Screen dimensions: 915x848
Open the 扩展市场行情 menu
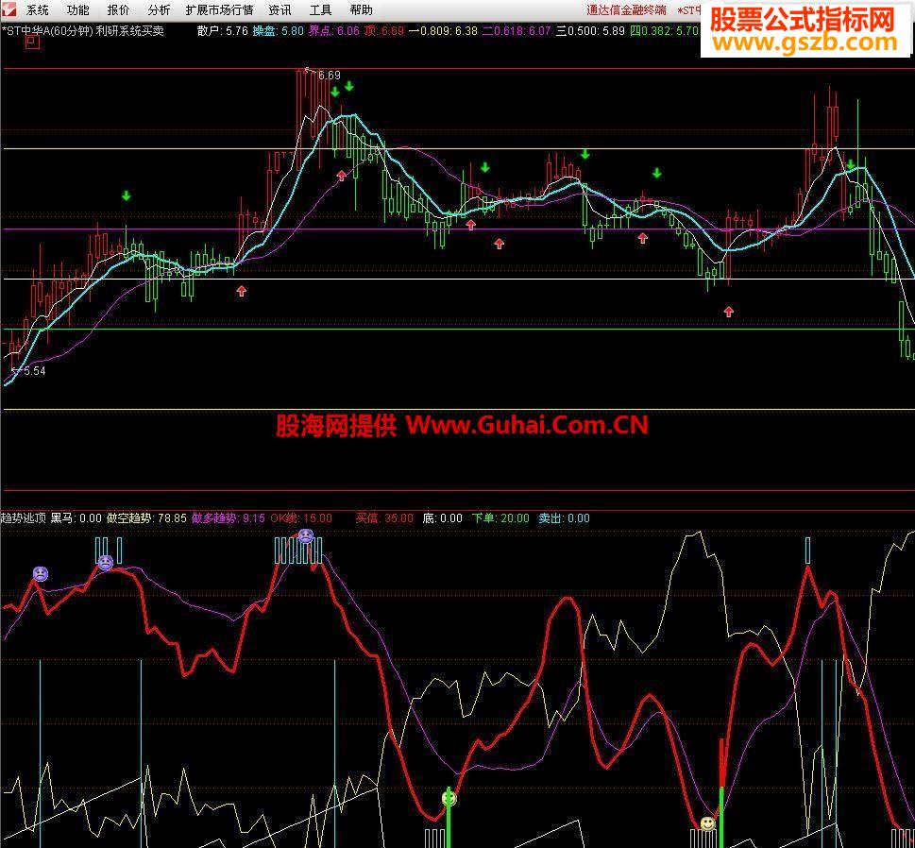[x=219, y=10]
